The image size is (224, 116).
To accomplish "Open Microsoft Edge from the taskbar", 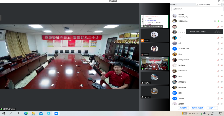I will [26, 114].
